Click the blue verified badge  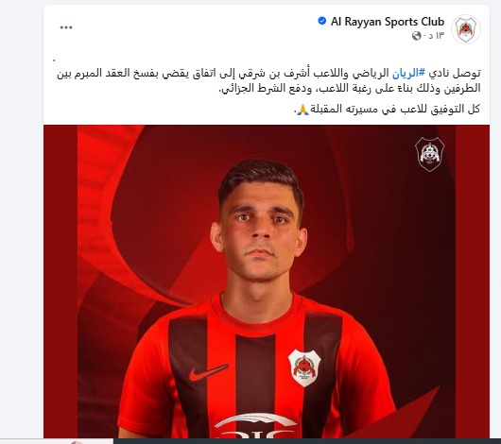pos(321,21)
